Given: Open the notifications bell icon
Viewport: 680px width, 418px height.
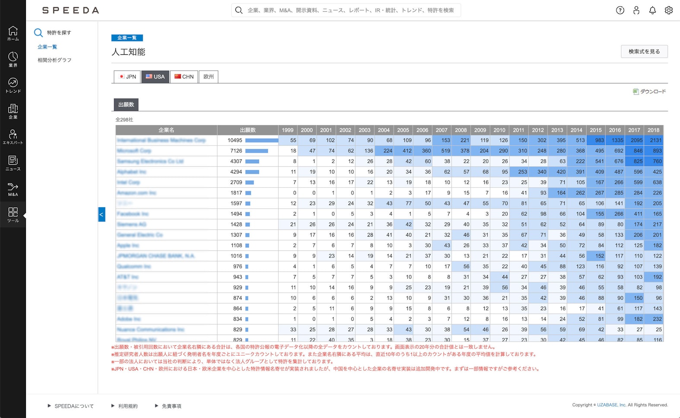Looking at the screenshot, I should pos(652,10).
